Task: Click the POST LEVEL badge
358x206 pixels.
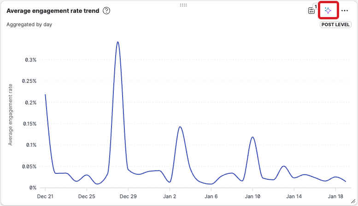Action: pos(335,25)
